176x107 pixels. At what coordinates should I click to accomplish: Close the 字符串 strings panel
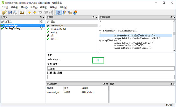click(x=96, y=17)
